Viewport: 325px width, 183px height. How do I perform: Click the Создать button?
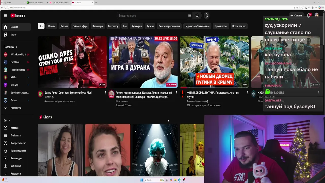296,16
